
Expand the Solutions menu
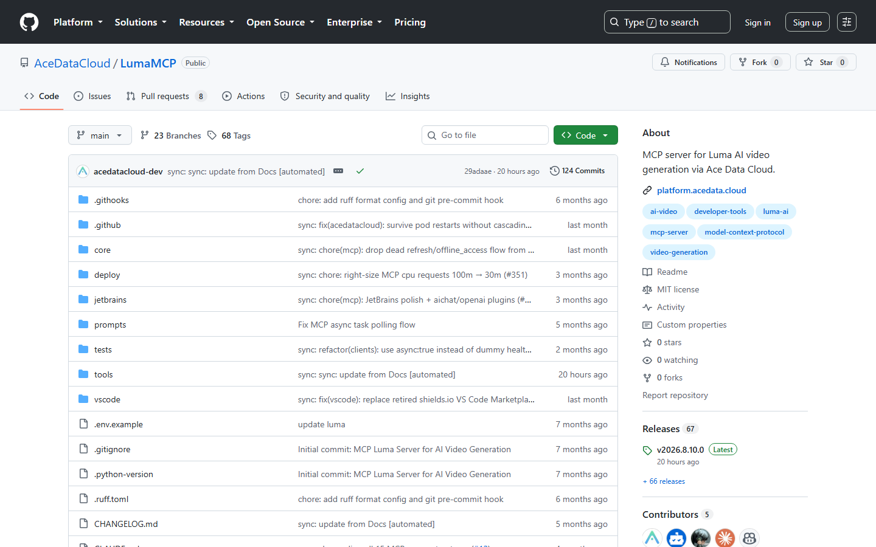[141, 22]
